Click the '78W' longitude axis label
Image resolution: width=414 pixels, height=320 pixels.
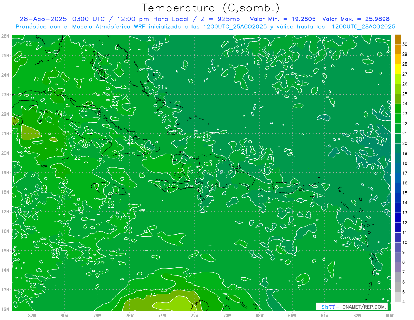[97, 316]
